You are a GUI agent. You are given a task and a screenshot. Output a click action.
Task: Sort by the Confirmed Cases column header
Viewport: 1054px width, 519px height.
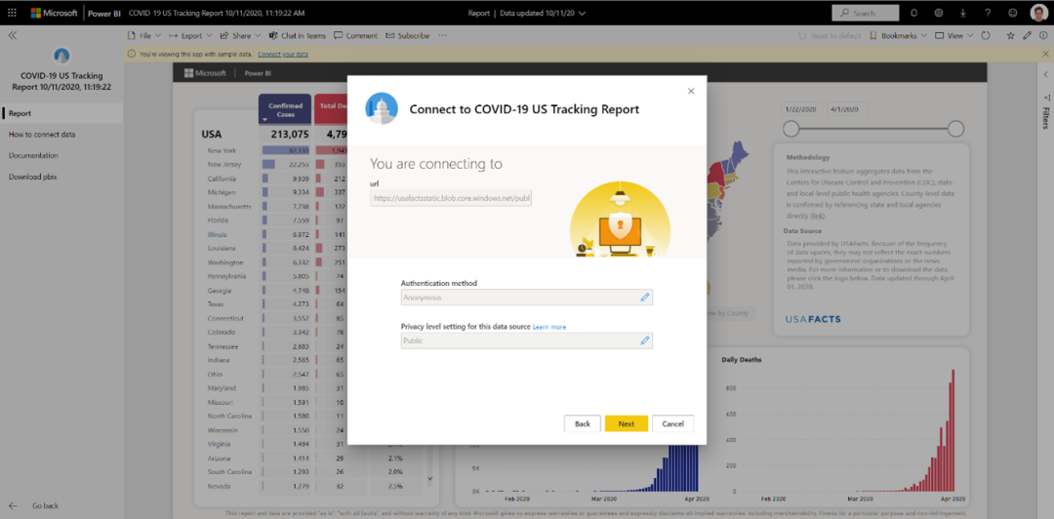285,109
